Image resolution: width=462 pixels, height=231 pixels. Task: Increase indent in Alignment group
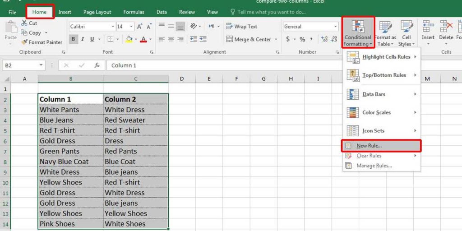click(x=203, y=39)
